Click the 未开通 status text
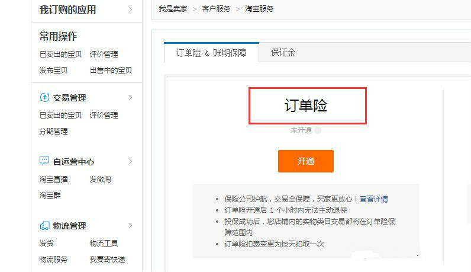Screen dimensions: 471x272 click(301, 130)
